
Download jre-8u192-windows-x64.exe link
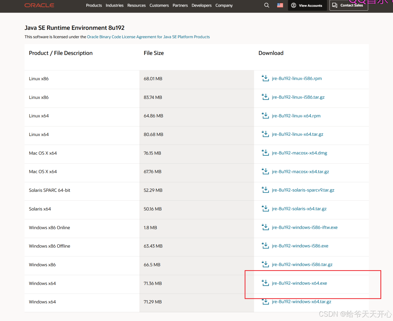pyautogui.click(x=300, y=283)
